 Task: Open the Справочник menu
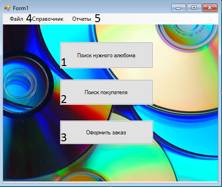(x=48, y=19)
